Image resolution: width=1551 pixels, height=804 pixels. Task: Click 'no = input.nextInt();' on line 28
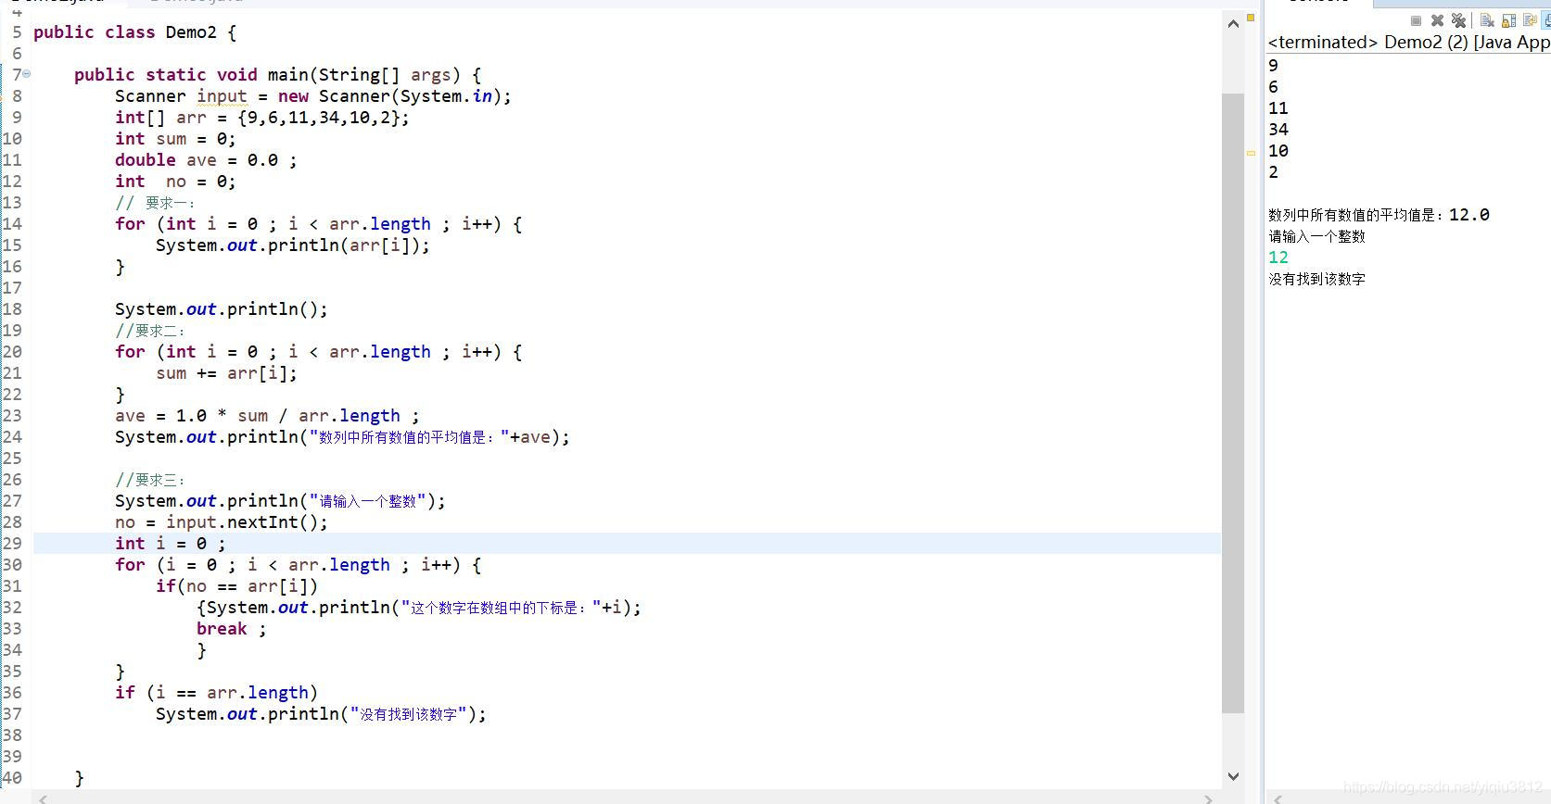222,522
